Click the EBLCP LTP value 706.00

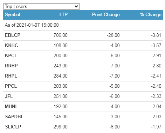tap(61, 35)
